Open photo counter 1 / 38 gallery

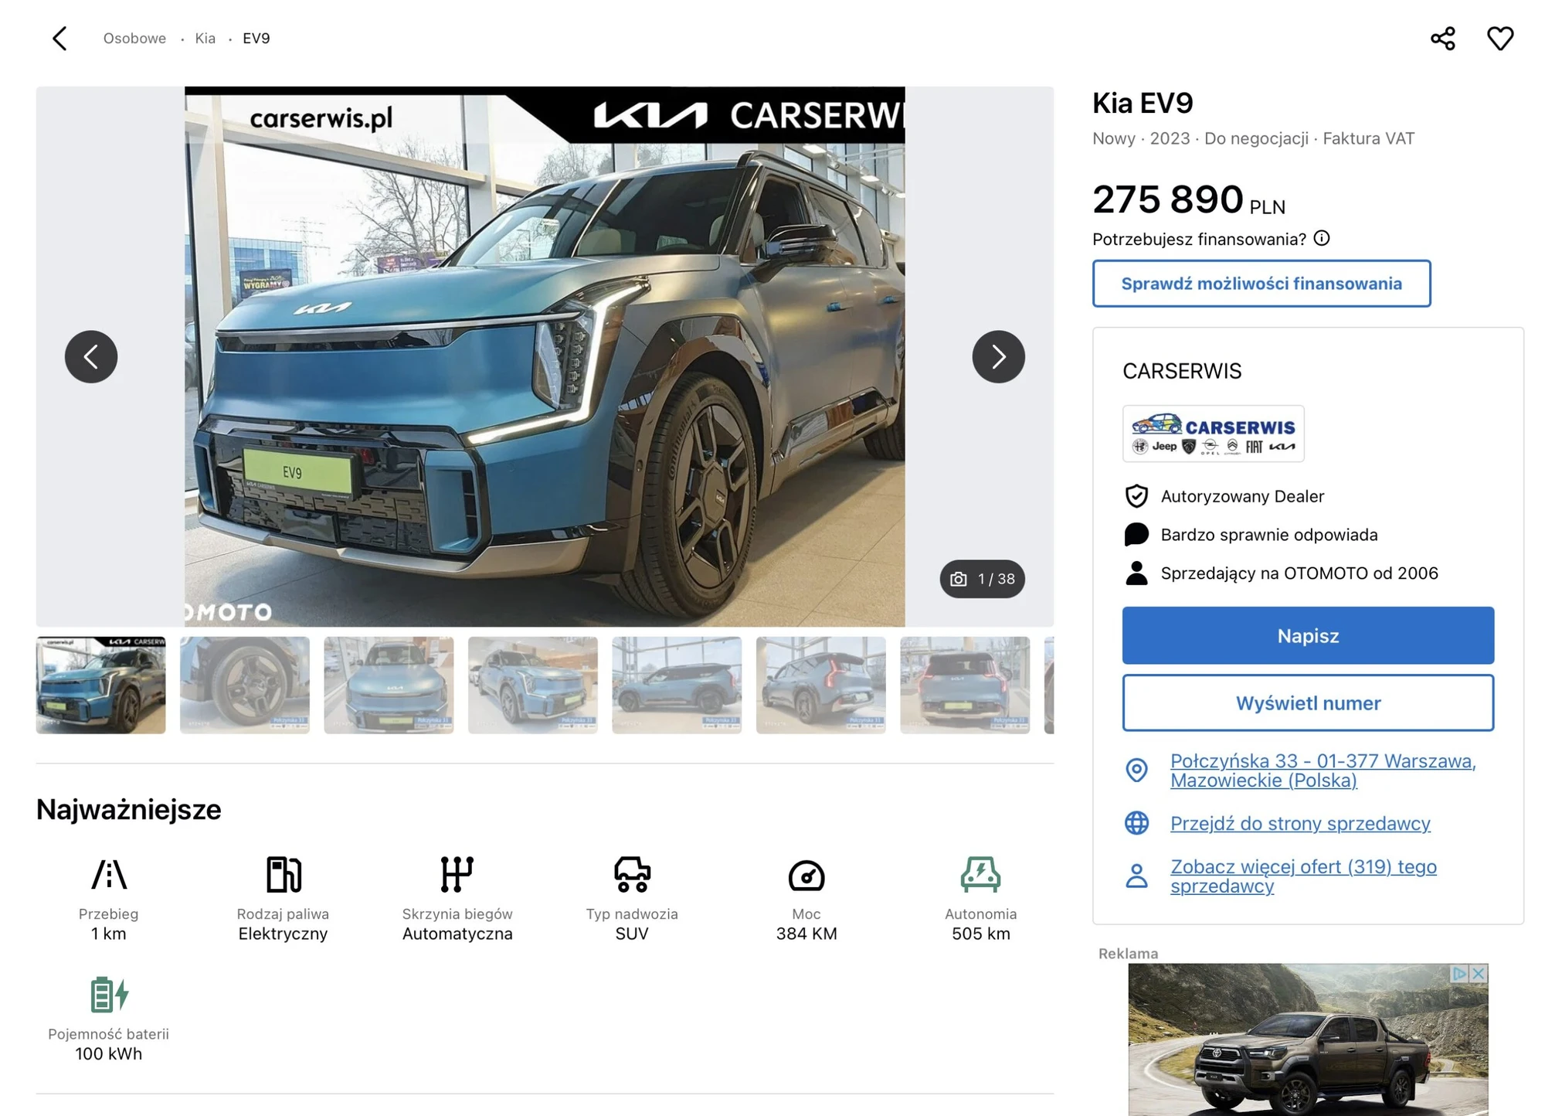pyautogui.click(x=982, y=579)
